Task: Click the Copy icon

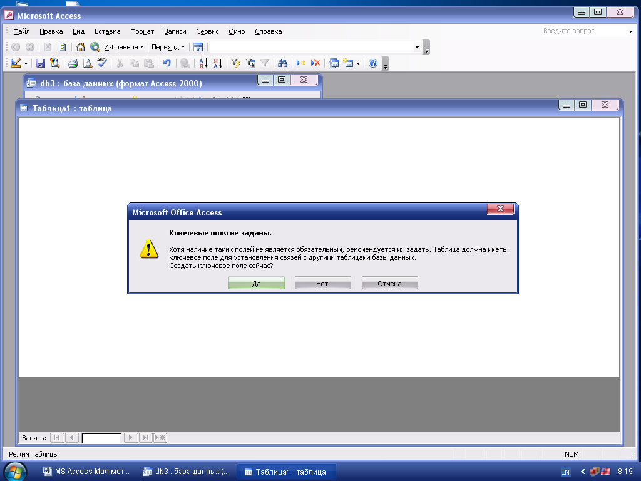Action: (134, 63)
